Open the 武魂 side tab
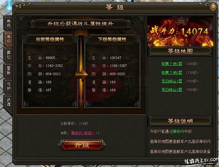219x167 pixels. tap(9, 102)
